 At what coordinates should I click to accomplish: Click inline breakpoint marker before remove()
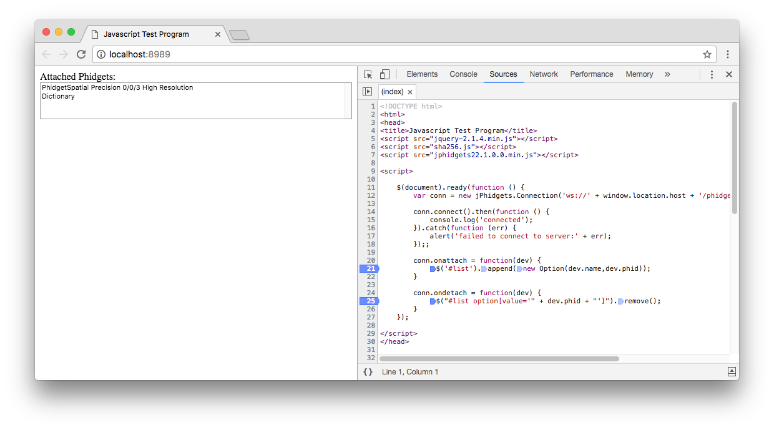click(x=620, y=301)
